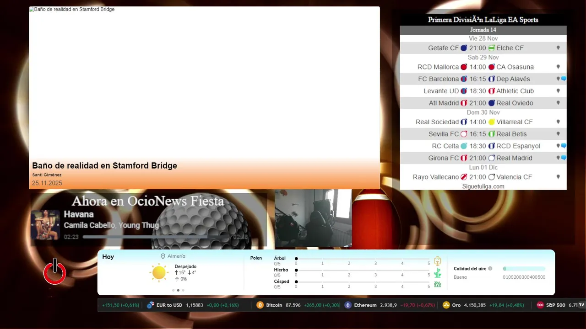Click the Jornada 14 header
The image size is (586, 329).
(x=483, y=30)
